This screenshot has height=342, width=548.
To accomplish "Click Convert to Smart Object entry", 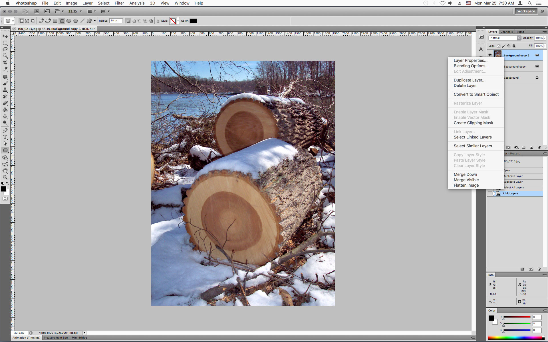I will [x=476, y=94].
